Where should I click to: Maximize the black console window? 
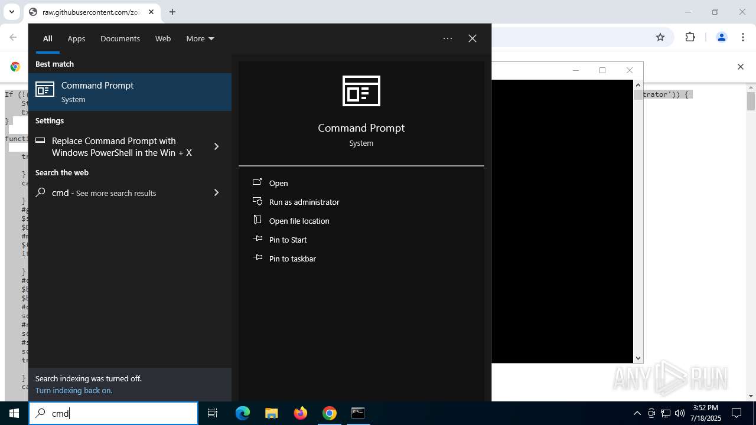tap(602, 70)
